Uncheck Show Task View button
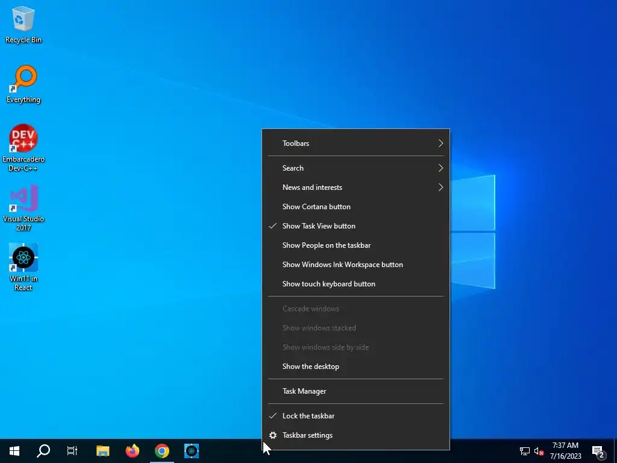The image size is (617, 463). 355,226
